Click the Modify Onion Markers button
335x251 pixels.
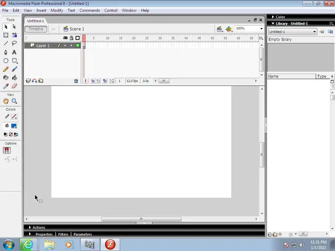pos(112,81)
